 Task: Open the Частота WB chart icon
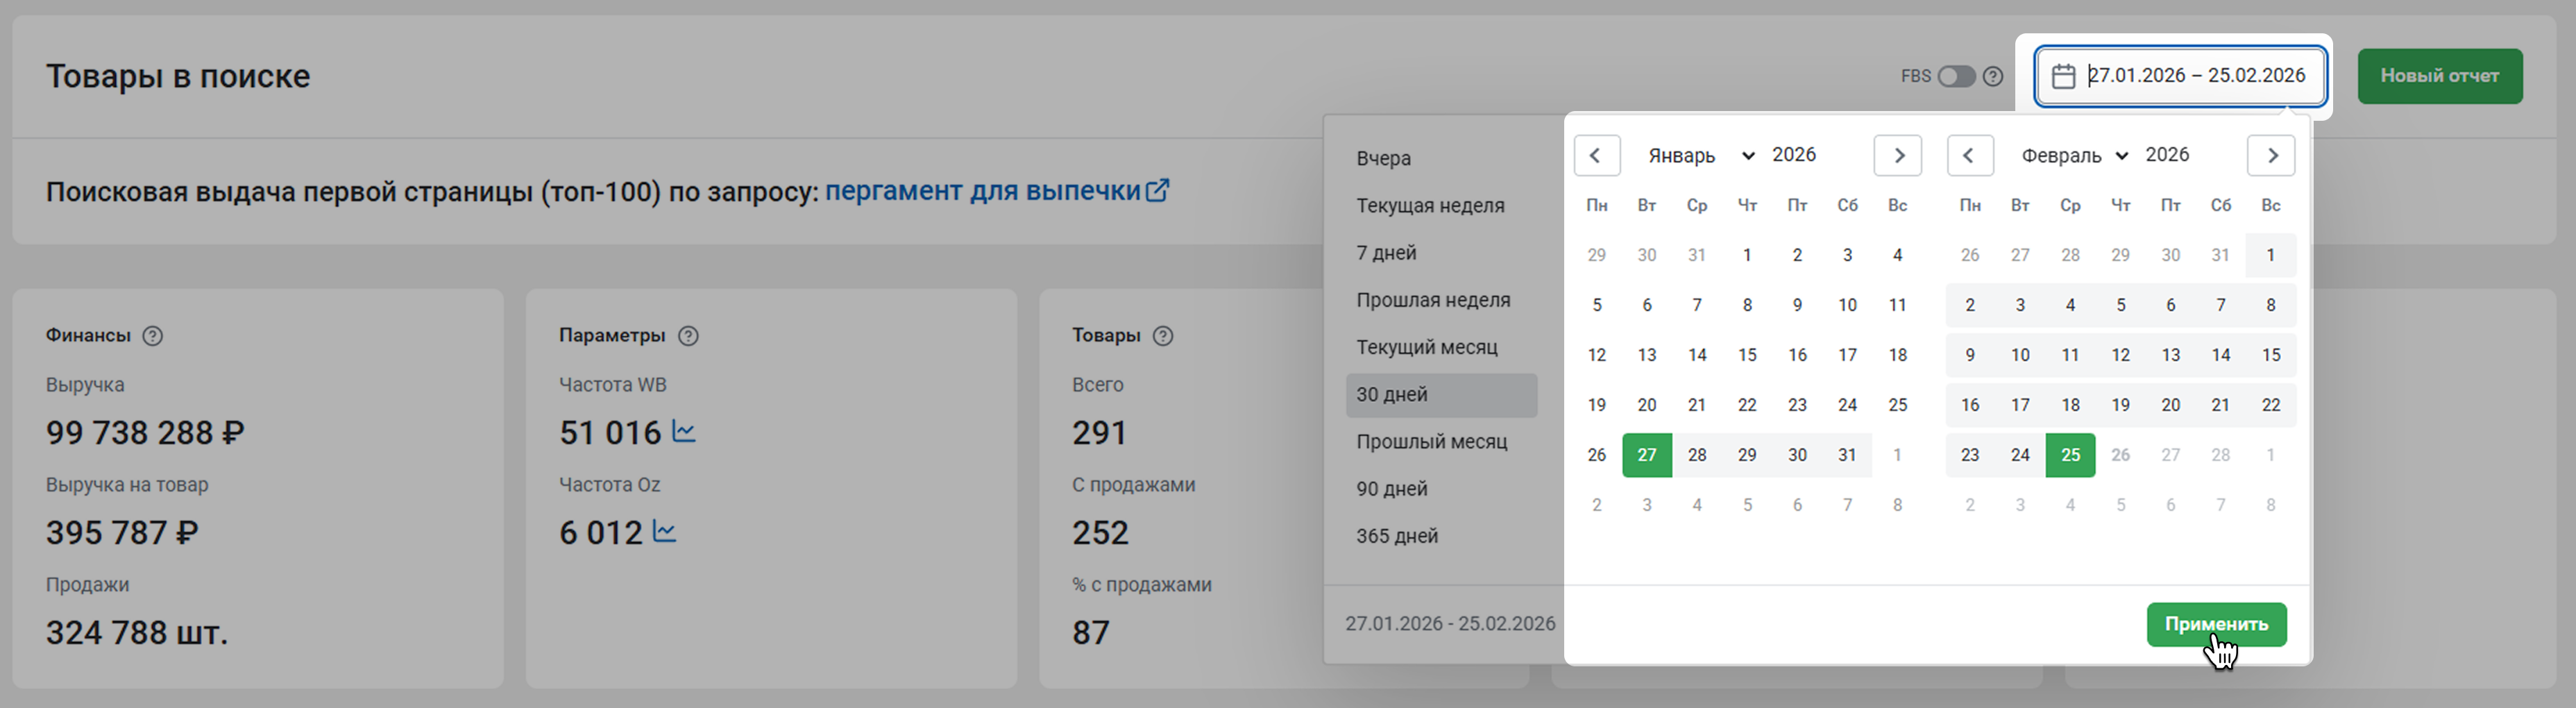click(x=684, y=432)
